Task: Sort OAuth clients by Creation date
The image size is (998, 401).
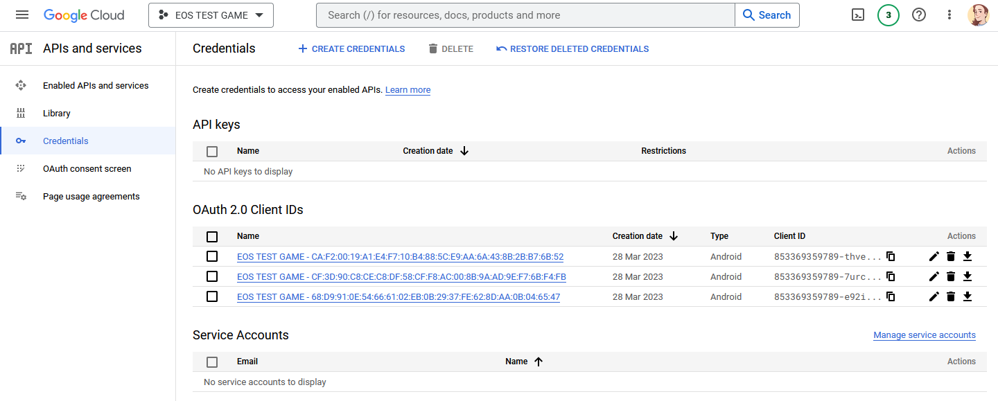Action: (636, 235)
